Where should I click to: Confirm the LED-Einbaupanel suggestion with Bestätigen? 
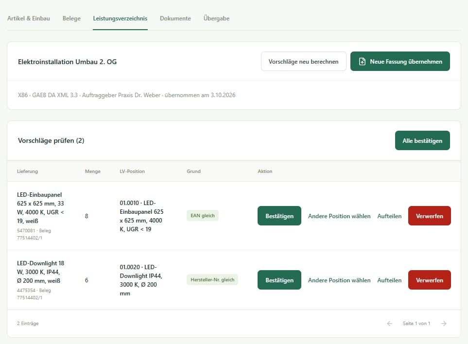pos(279,216)
